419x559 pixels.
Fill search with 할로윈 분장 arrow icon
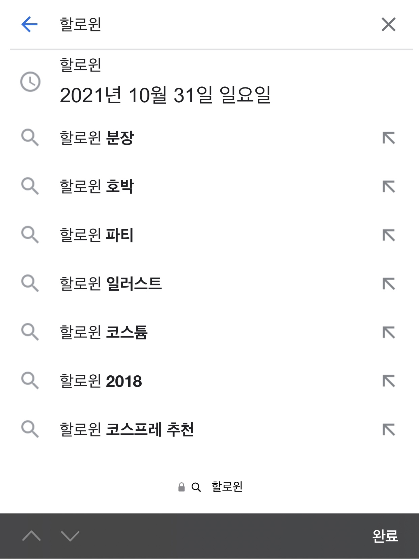coord(389,138)
